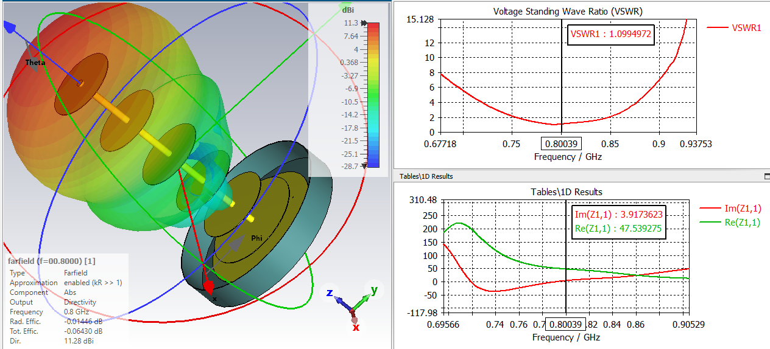This screenshot has height=349, width=770.
Task: Click the Re(Z1,1) marker readout value
Action: tap(618, 230)
